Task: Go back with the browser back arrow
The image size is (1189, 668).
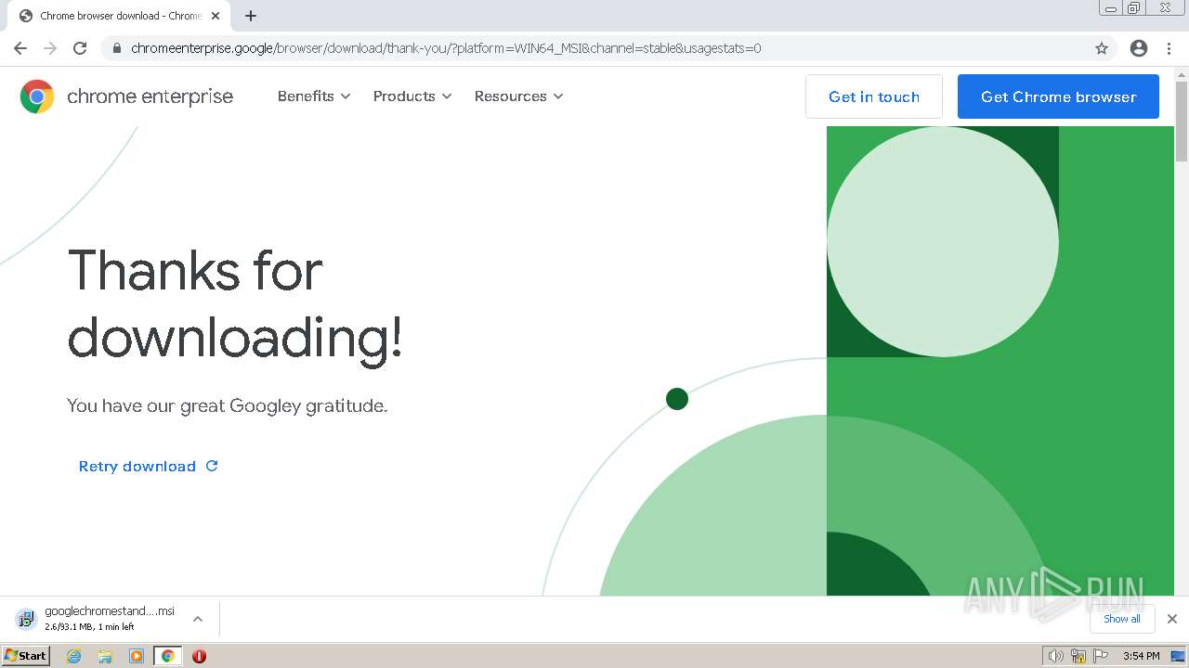Action: pyautogui.click(x=20, y=48)
